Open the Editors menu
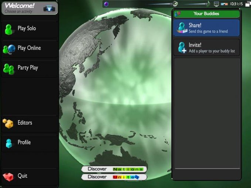The width and height of the screenshot is (251, 188). 30,123
